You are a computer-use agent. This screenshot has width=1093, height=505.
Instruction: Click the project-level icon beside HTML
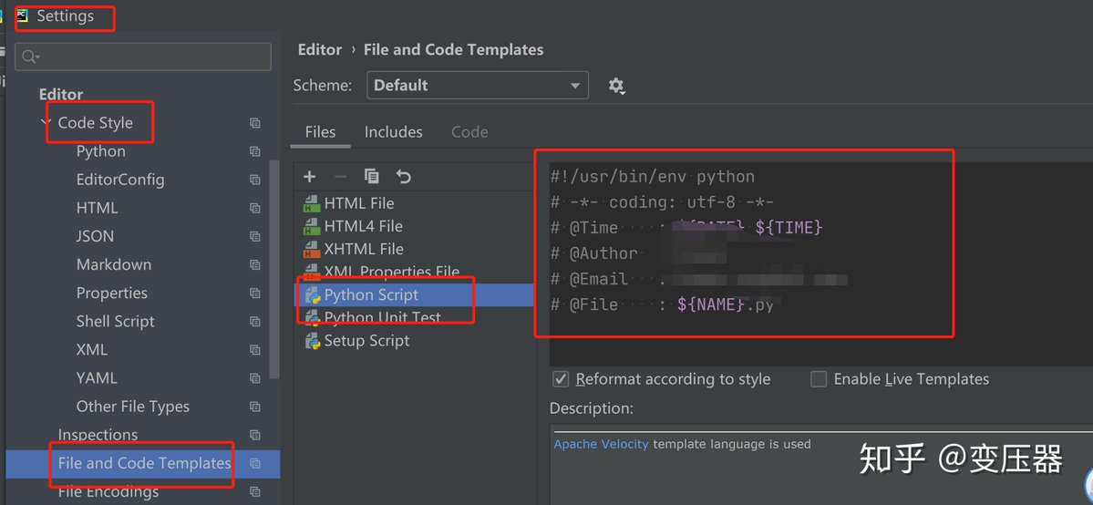pyautogui.click(x=255, y=208)
